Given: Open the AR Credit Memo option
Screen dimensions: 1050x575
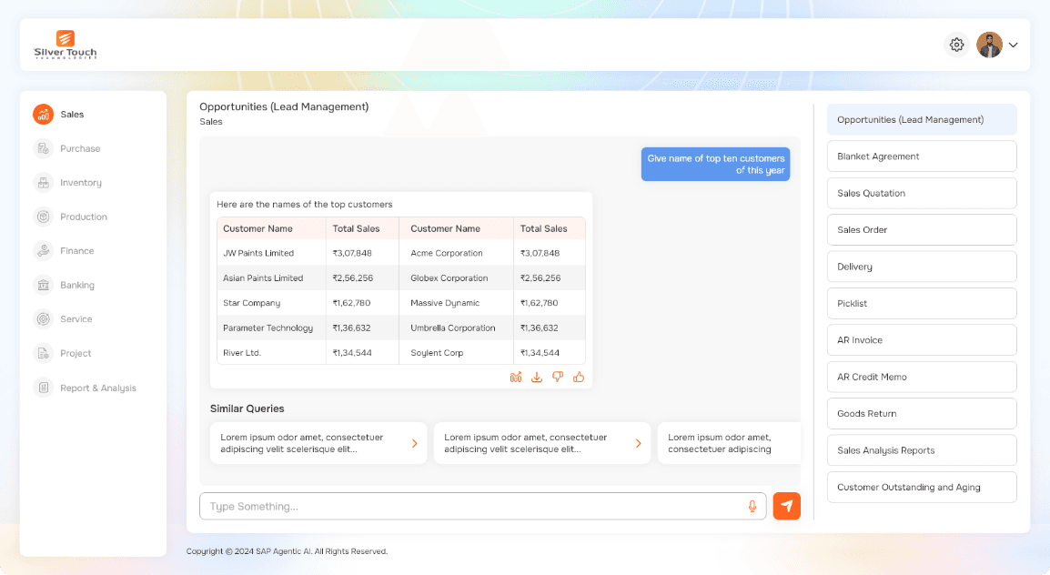Looking at the screenshot, I should pyautogui.click(x=922, y=377).
